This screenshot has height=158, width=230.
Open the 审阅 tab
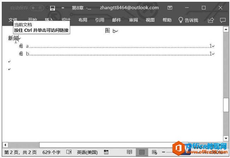[x=133, y=20]
